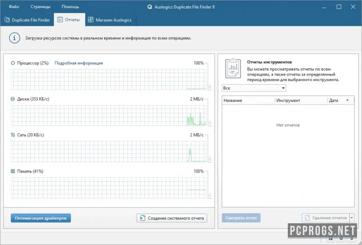Open the Страницы menu

tap(40, 7)
